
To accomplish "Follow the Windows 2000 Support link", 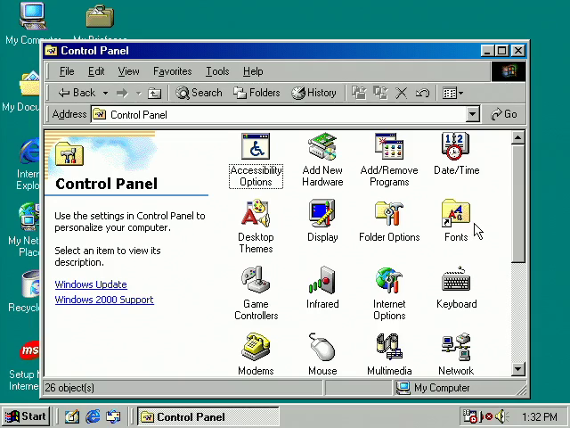I will click(x=104, y=300).
